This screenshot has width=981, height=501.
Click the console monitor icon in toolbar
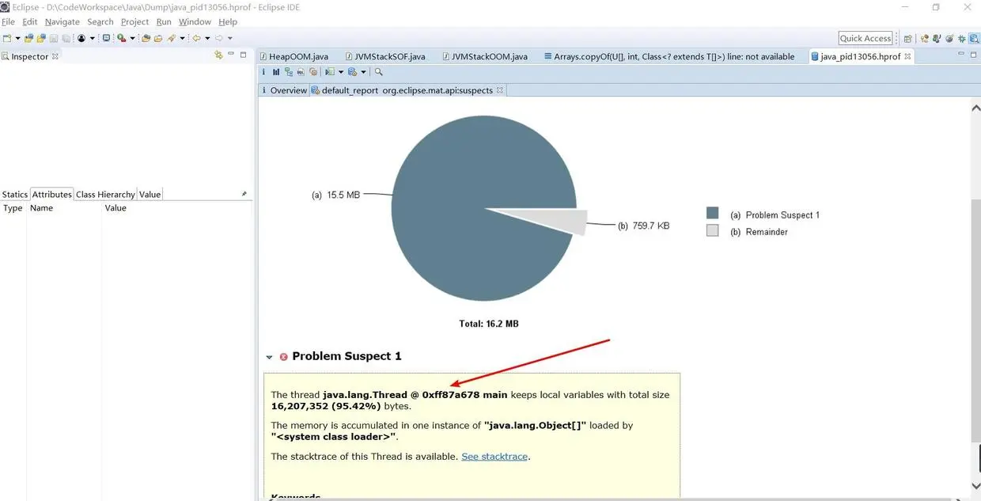pyautogui.click(x=106, y=38)
